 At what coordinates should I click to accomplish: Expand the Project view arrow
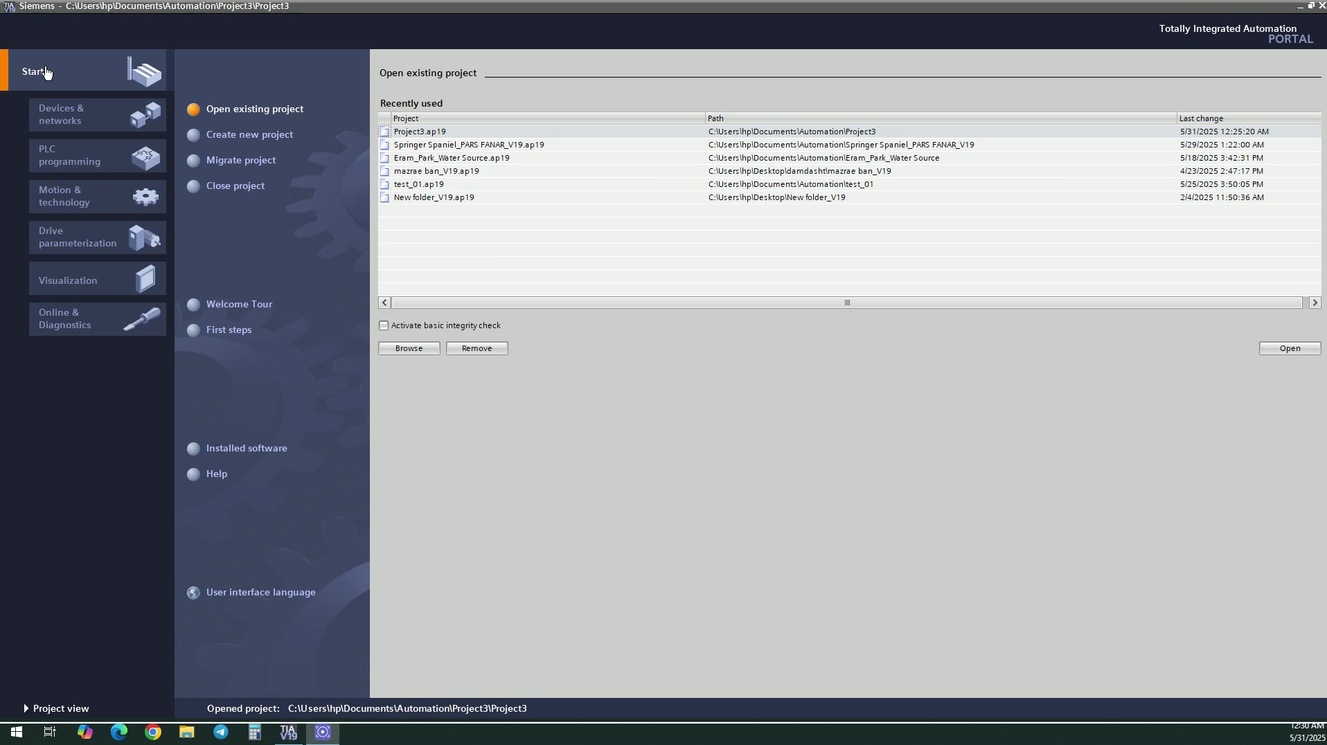click(x=26, y=708)
